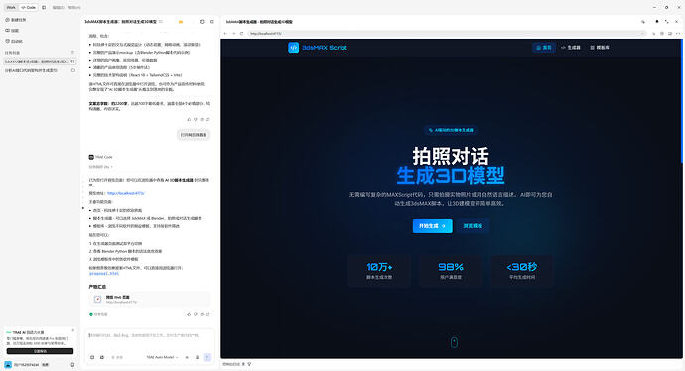
Task: Go back in the preview browser
Action: click(x=225, y=33)
